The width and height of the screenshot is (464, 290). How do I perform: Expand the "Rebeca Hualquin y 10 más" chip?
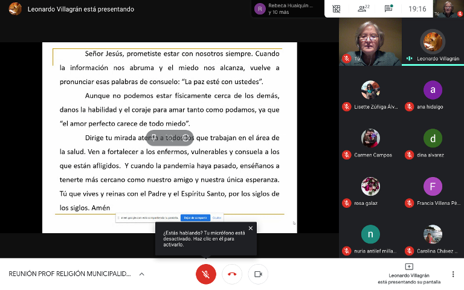[x=284, y=8]
